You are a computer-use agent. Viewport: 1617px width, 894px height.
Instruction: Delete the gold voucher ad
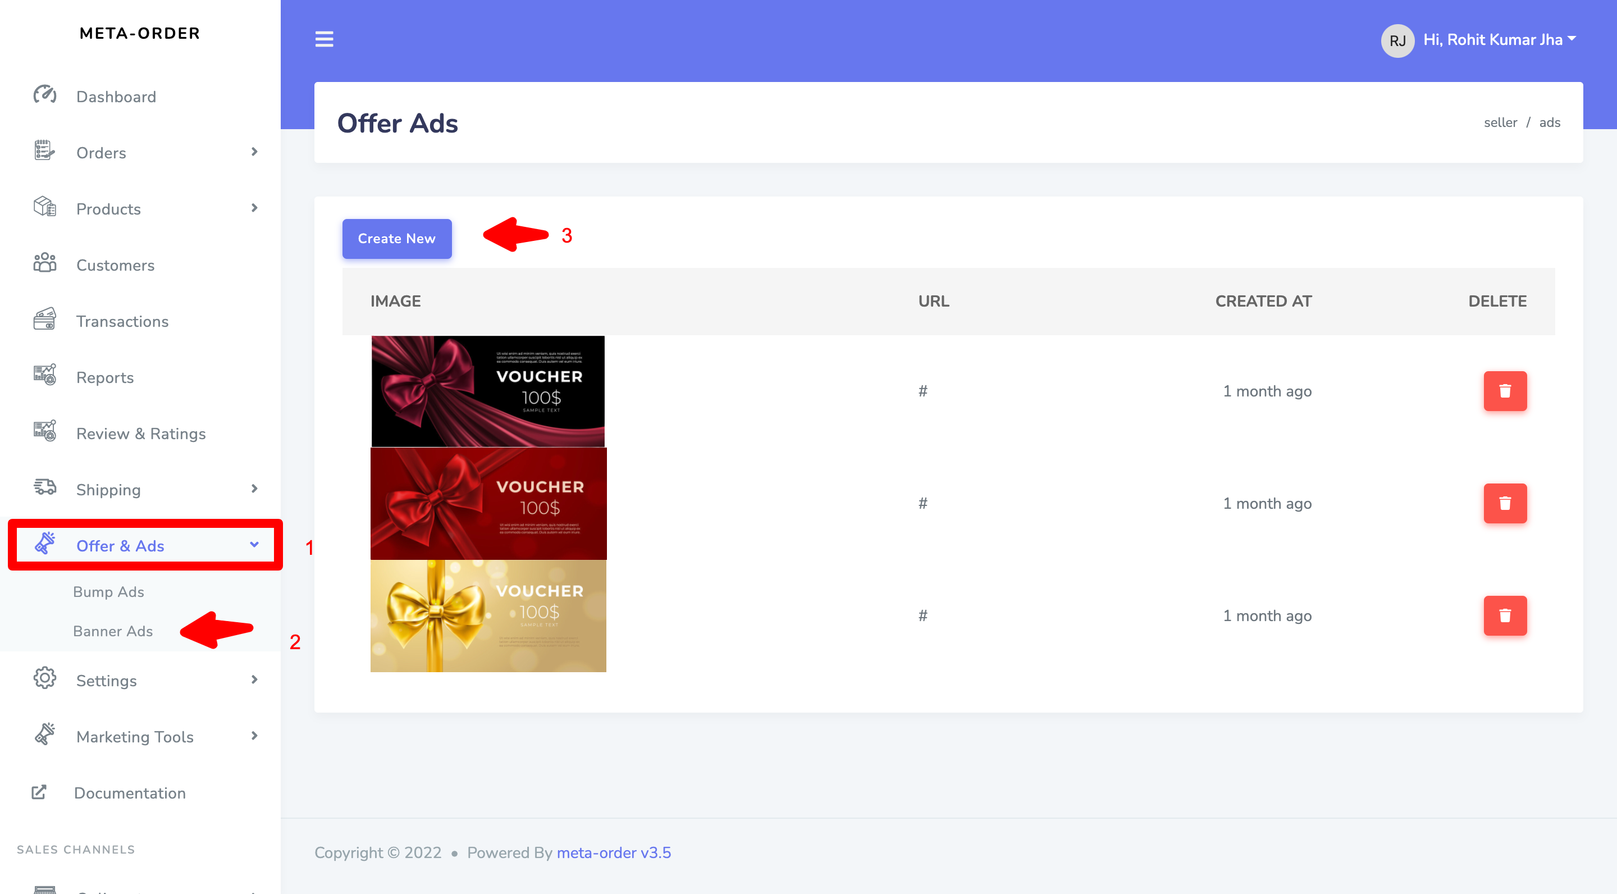[x=1504, y=616]
